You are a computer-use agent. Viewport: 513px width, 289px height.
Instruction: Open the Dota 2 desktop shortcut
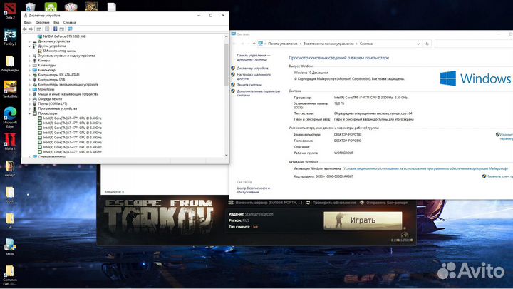click(x=10, y=8)
